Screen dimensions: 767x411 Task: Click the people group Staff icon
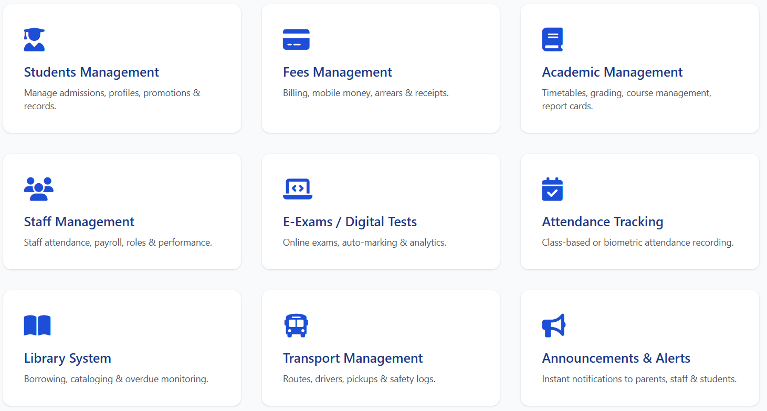[x=38, y=189]
